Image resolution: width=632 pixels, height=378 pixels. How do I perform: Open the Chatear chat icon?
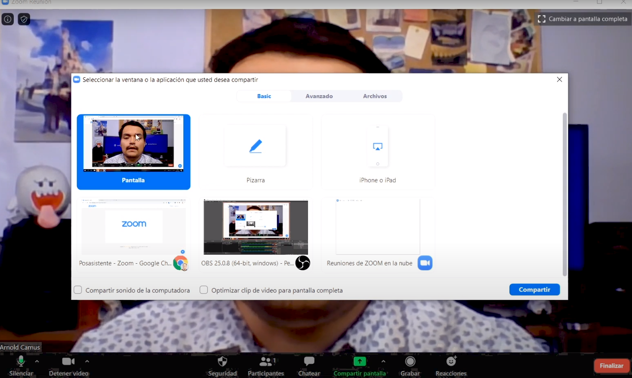point(309,362)
